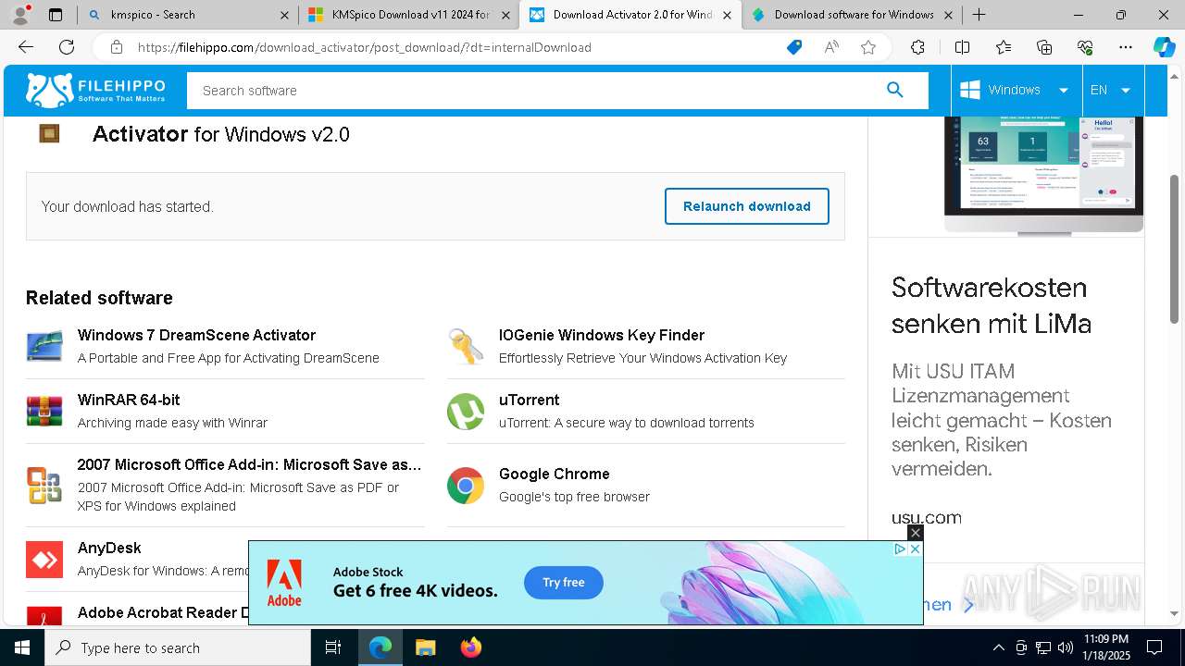This screenshot has width=1185, height=666.
Task: Open browser essentials icon
Action: (x=1085, y=47)
